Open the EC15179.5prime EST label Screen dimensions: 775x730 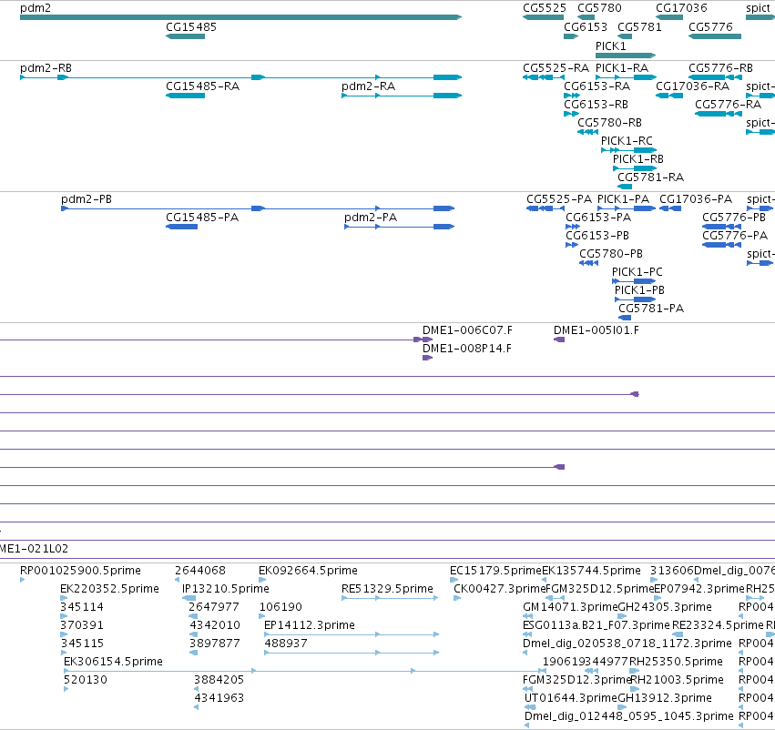tap(495, 571)
